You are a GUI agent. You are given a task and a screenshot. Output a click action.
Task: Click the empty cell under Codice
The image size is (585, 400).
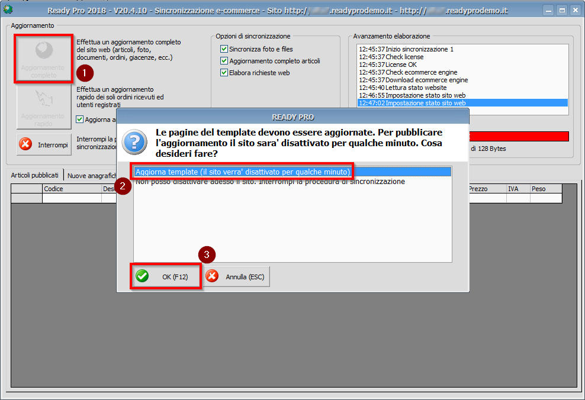click(x=72, y=198)
